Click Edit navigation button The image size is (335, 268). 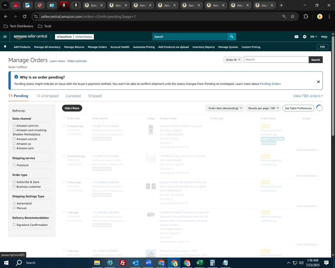322,47
